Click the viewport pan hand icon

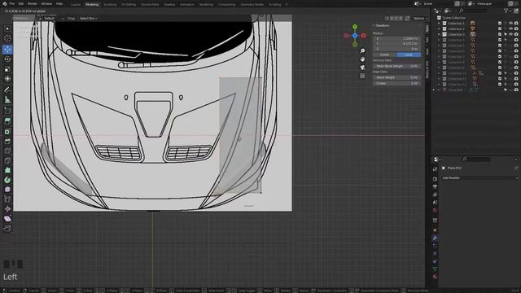coord(362,59)
